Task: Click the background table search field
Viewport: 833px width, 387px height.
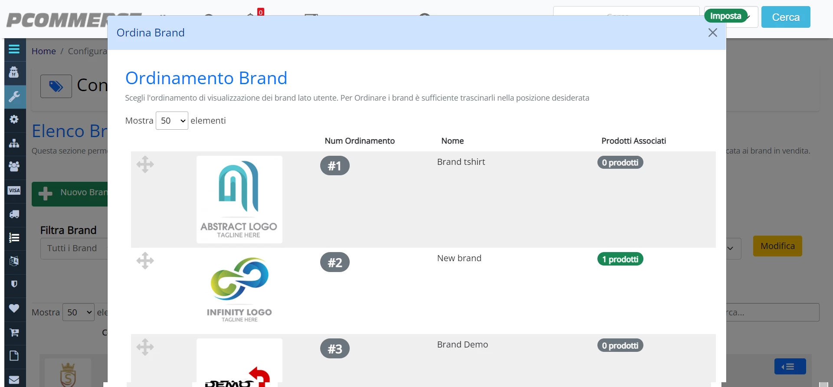Action: pos(773,312)
